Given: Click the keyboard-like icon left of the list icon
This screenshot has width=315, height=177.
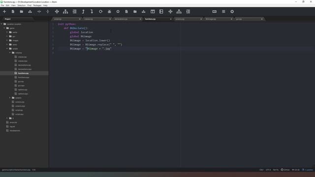Looking at the screenshot, I should click(x=215, y=12).
